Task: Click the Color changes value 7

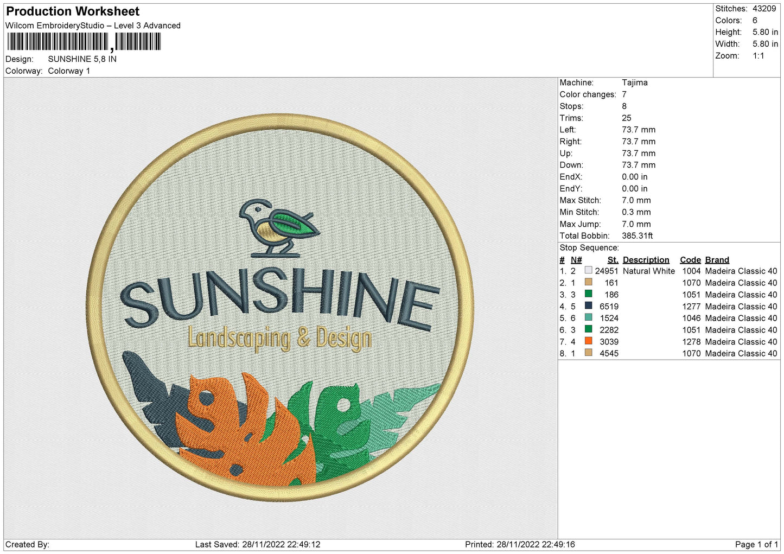Action: pos(624,94)
